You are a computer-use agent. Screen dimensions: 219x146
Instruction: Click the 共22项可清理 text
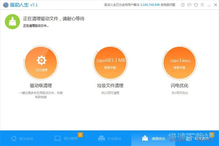click(110, 93)
